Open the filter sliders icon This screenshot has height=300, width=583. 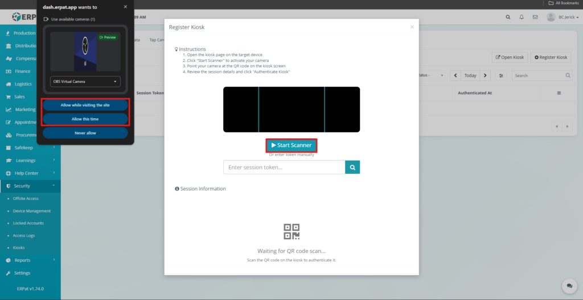tap(501, 76)
